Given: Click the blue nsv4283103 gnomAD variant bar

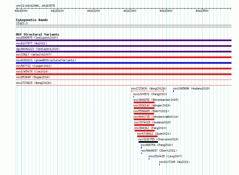Looking at the screenshot, I should pyautogui.click(x=124, y=63).
